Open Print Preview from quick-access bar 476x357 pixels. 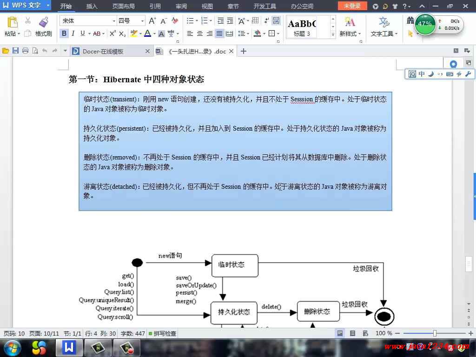pyautogui.click(x=35, y=51)
